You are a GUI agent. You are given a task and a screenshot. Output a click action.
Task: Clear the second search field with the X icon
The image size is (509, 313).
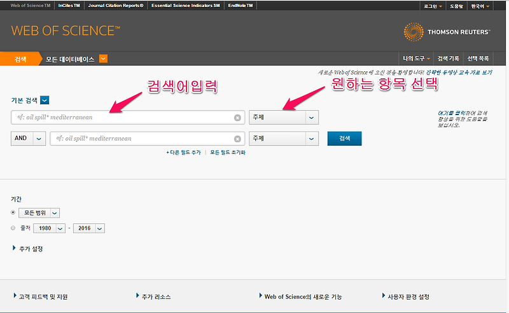click(x=237, y=139)
